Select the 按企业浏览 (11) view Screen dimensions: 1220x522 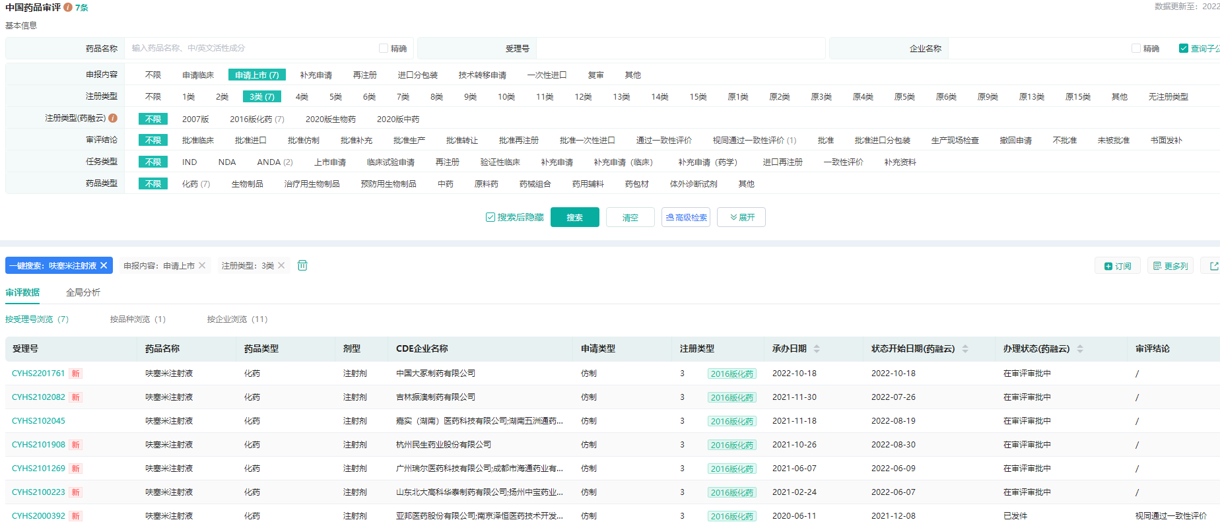pyautogui.click(x=237, y=319)
